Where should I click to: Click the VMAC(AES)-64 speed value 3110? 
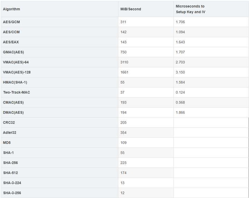tap(124, 62)
